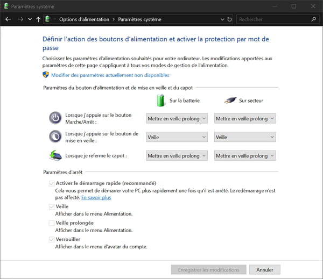Go up one level with up arrow
Screen dimensions: 323x279
38,19
